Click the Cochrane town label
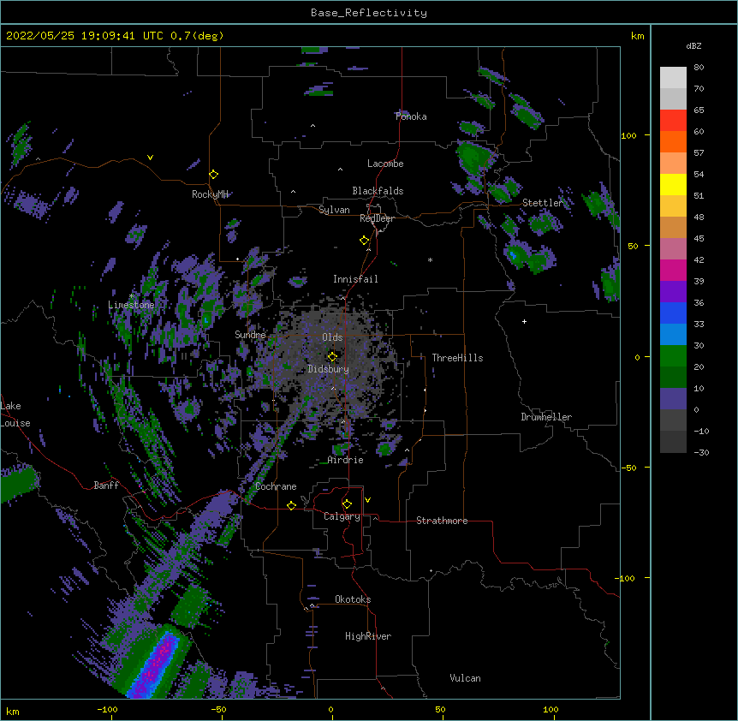The image size is (738, 721). 276,486
